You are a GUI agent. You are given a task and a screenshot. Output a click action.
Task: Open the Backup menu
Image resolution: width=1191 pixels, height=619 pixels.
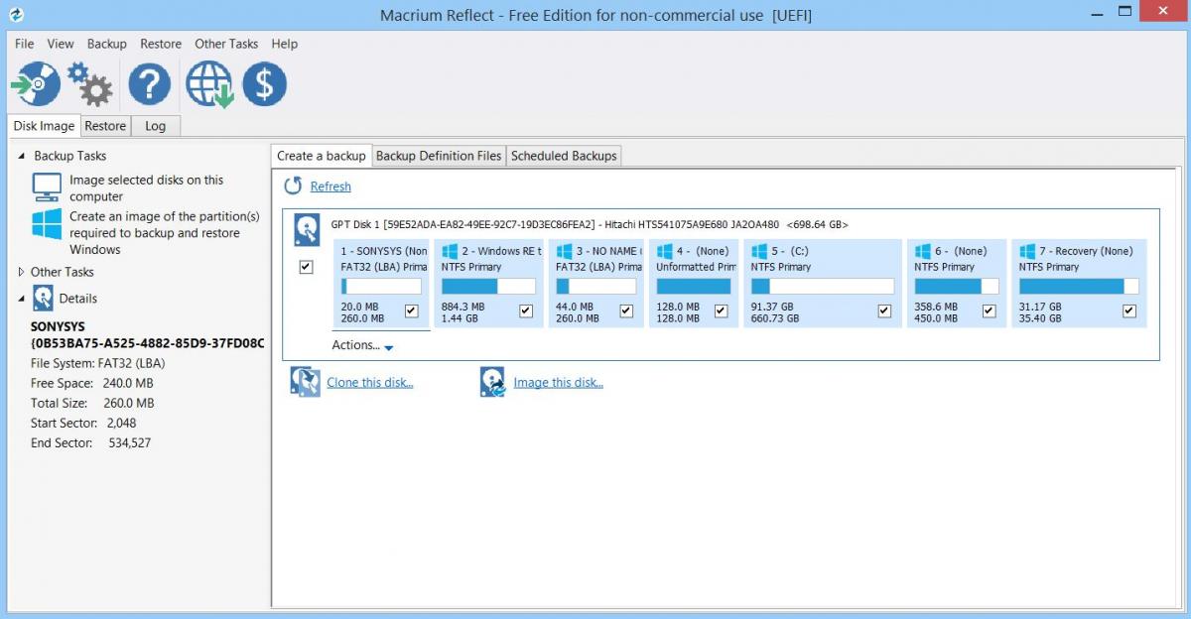tap(107, 44)
